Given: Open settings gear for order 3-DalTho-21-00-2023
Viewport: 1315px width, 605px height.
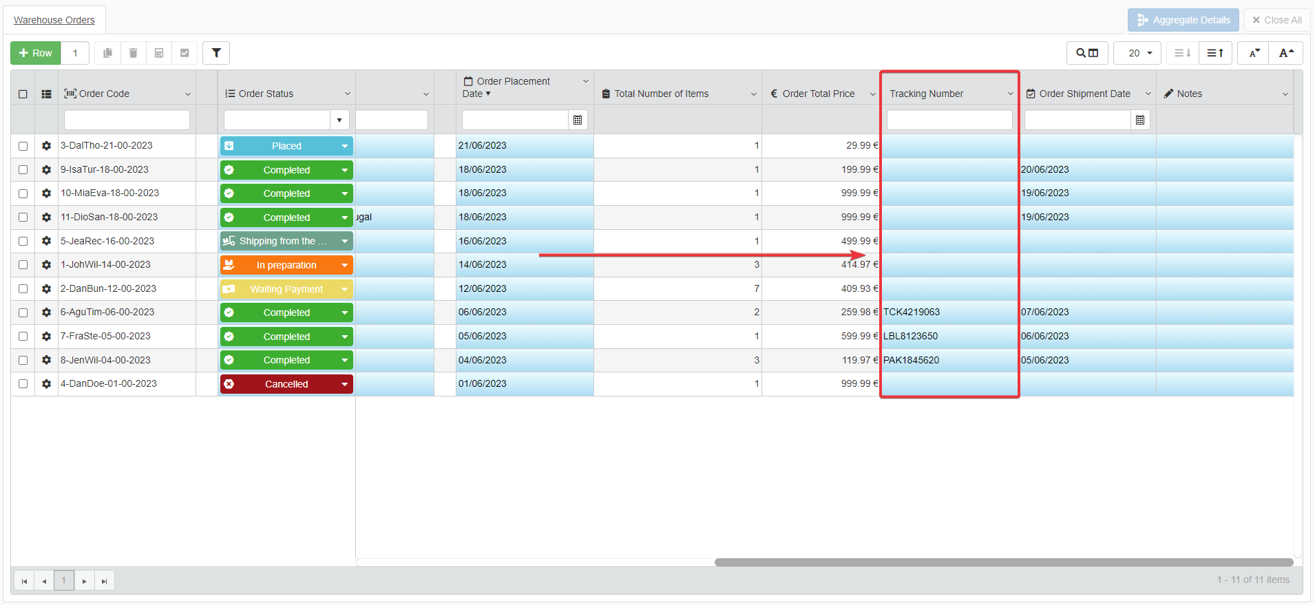Looking at the screenshot, I should pyautogui.click(x=46, y=146).
